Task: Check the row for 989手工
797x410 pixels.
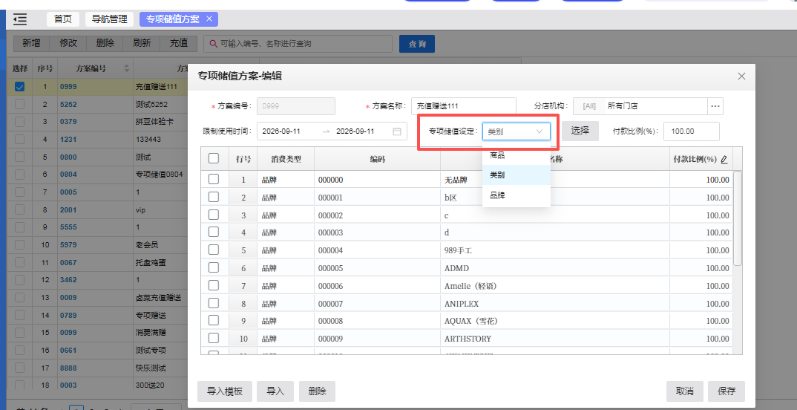Action: point(214,250)
